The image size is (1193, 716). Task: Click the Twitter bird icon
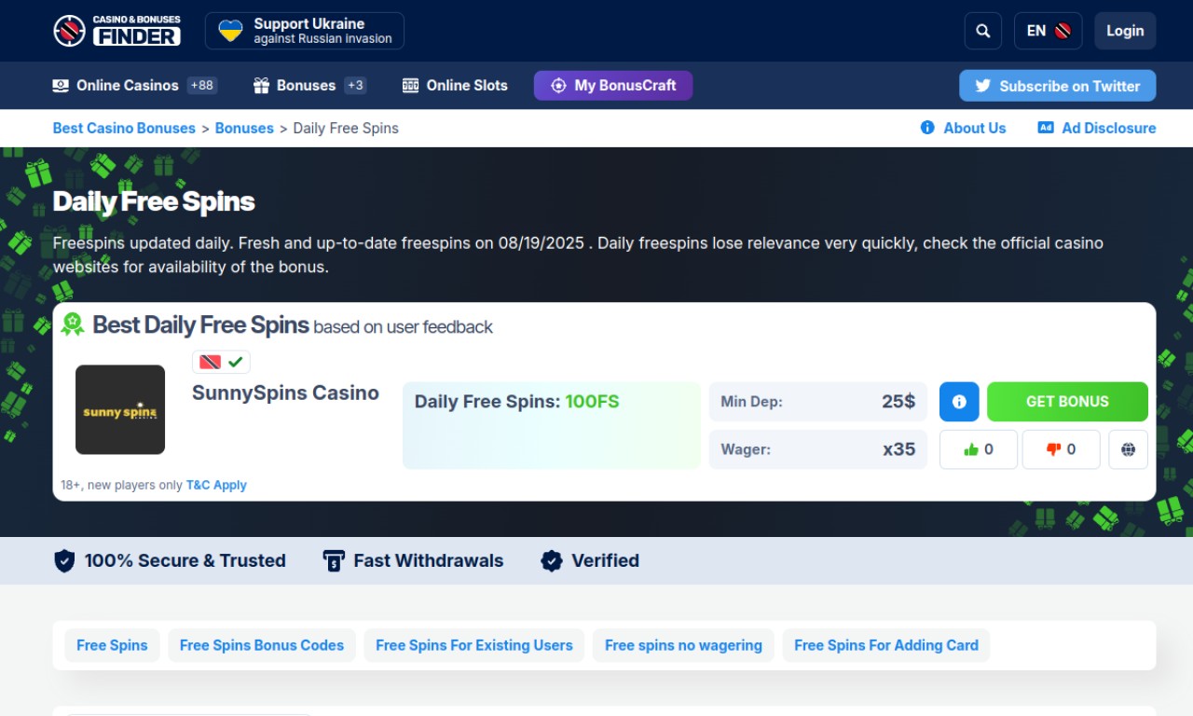tap(983, 86)
